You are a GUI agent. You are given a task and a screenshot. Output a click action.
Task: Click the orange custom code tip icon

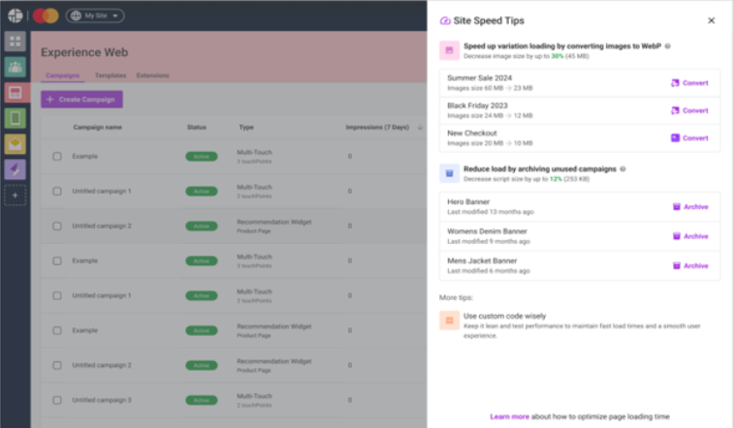click(449, 321)
